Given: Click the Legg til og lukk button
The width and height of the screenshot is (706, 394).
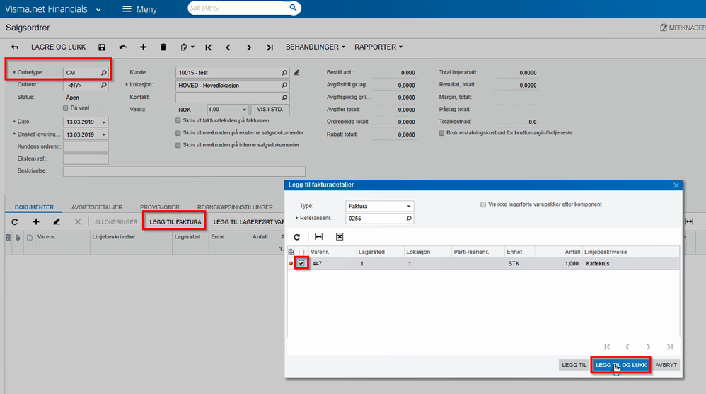Looking at the screenshot, I should [620, 365].
